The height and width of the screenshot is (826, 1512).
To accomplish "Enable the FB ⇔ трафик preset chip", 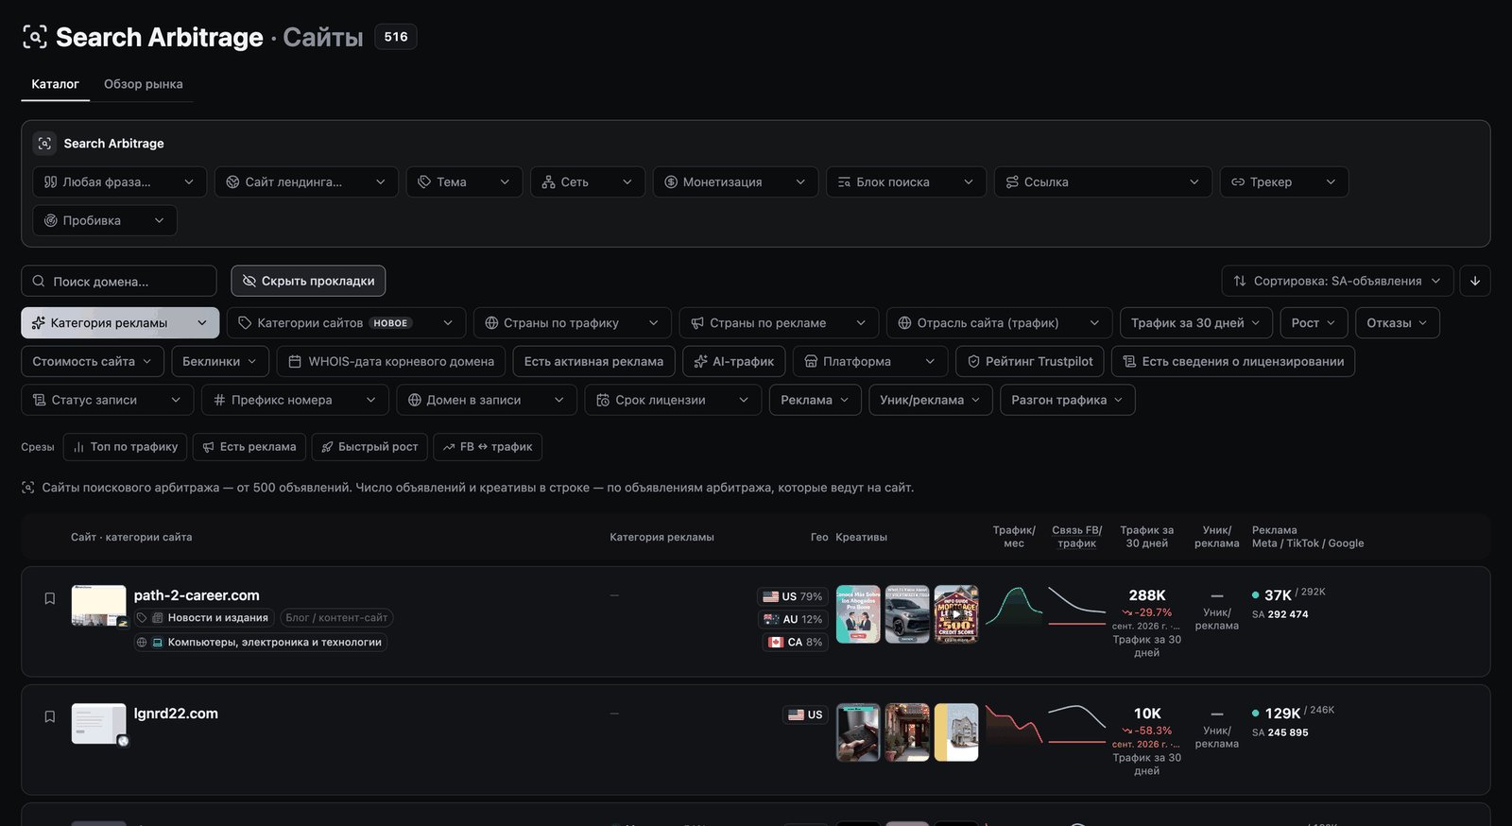I will (x=488, y=447).
